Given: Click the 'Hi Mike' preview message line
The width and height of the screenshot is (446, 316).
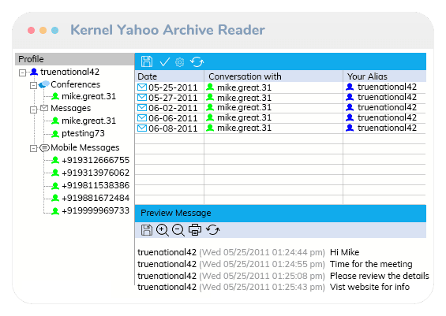Looking at the screenshot, I should (x=344, y=252).
